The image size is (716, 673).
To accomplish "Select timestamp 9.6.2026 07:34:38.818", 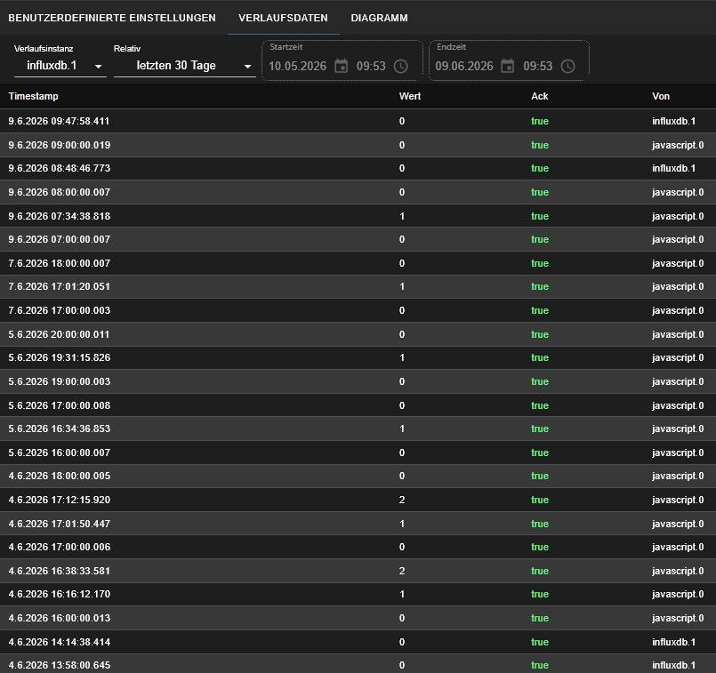I will pyautogui.click(x=60, y=216).
